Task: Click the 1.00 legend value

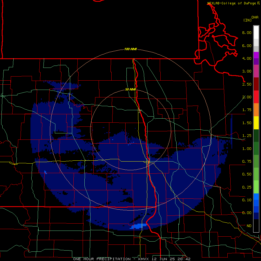Action: [247, 149]
